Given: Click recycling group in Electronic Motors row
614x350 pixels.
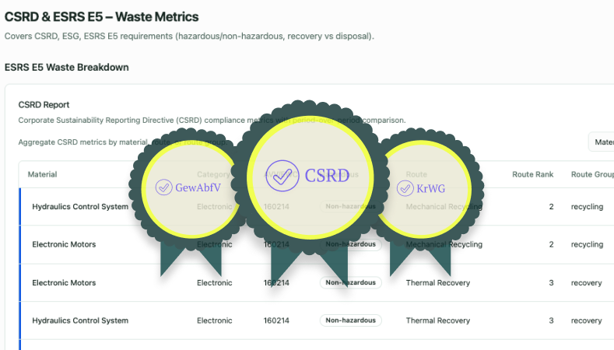Looking at the screenshot, I should coord(587,244).
